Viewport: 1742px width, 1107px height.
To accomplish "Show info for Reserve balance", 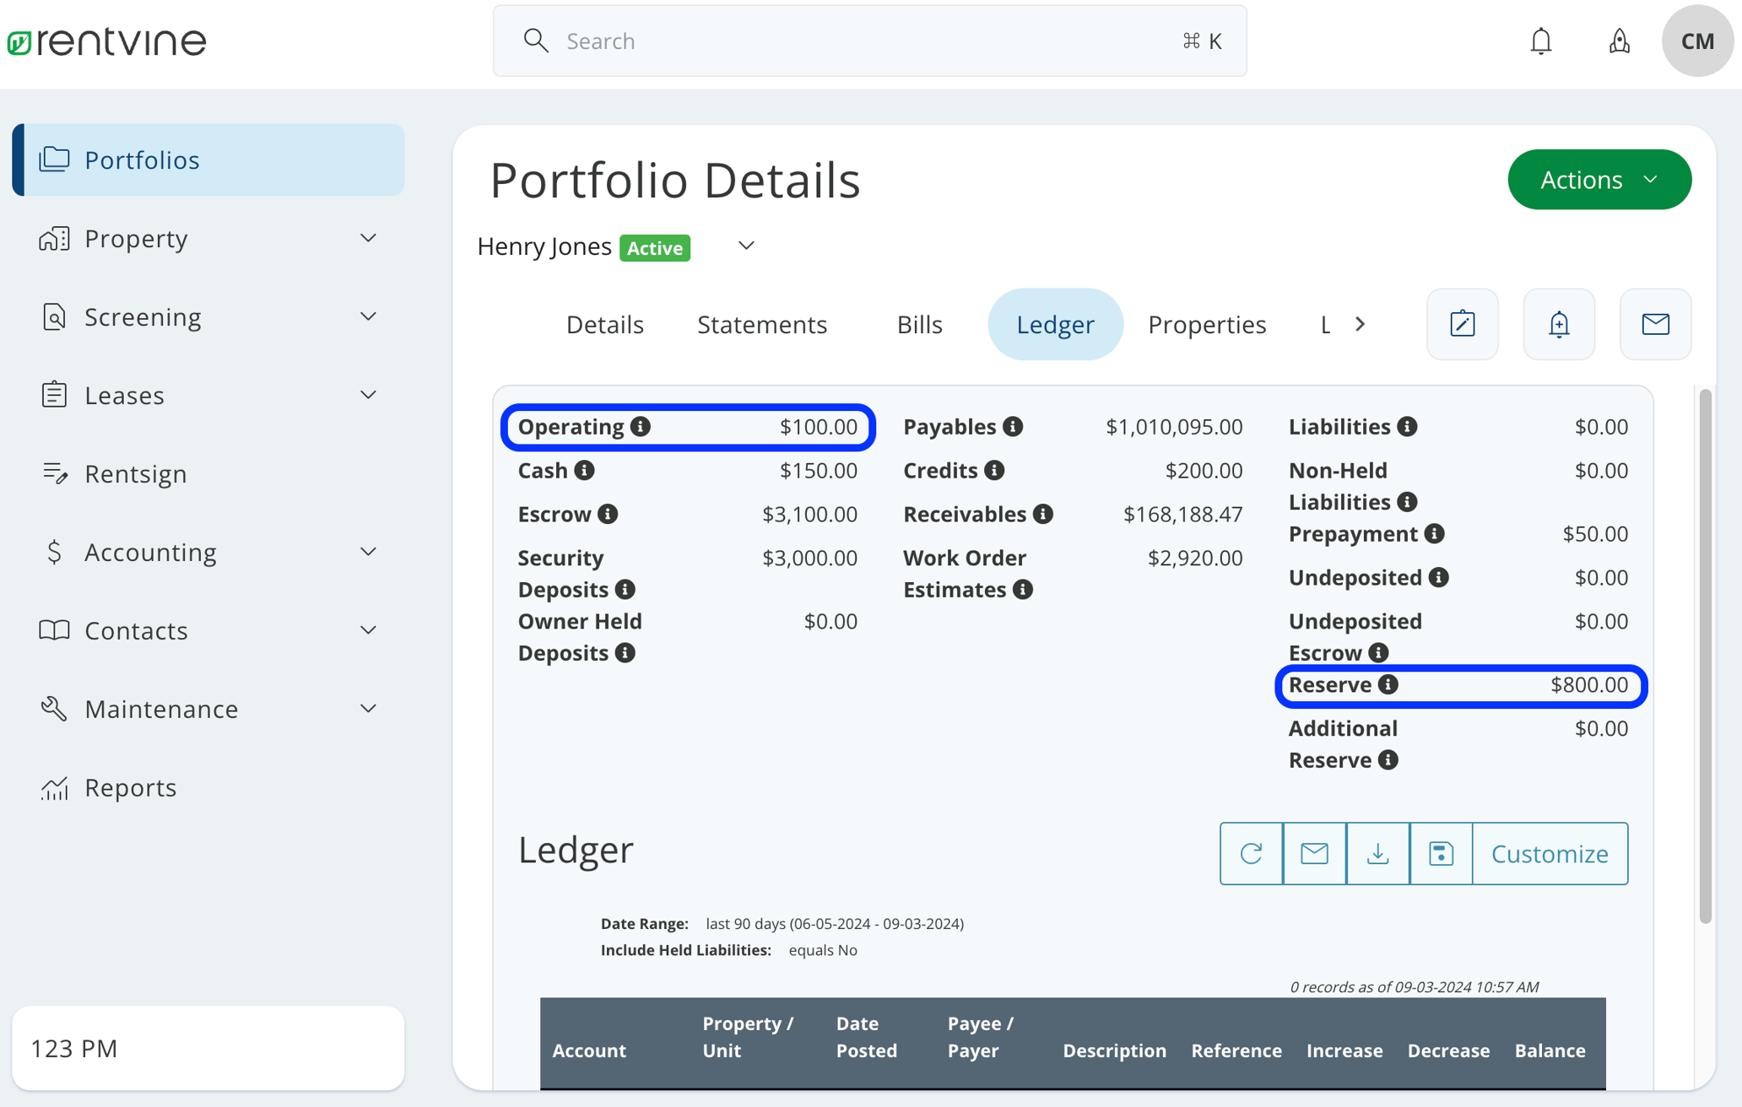I will pyautogui.click(x=1388, y=684).
